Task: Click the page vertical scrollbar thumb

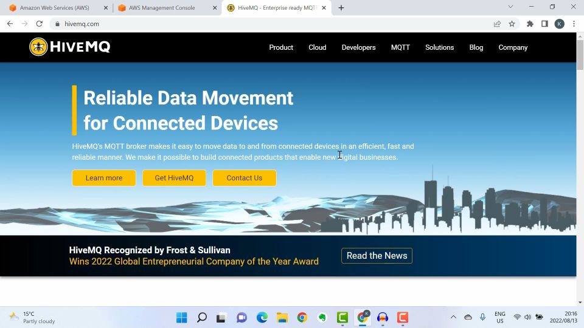Action: [580, 55]
